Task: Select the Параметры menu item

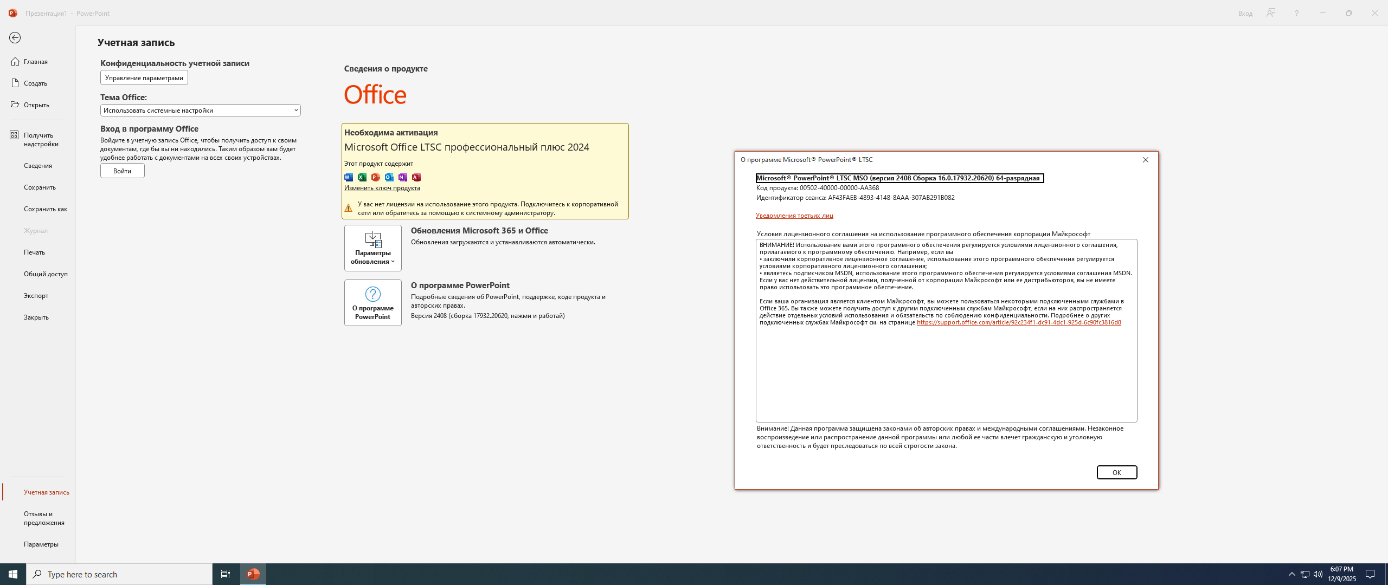Action: 41,544
